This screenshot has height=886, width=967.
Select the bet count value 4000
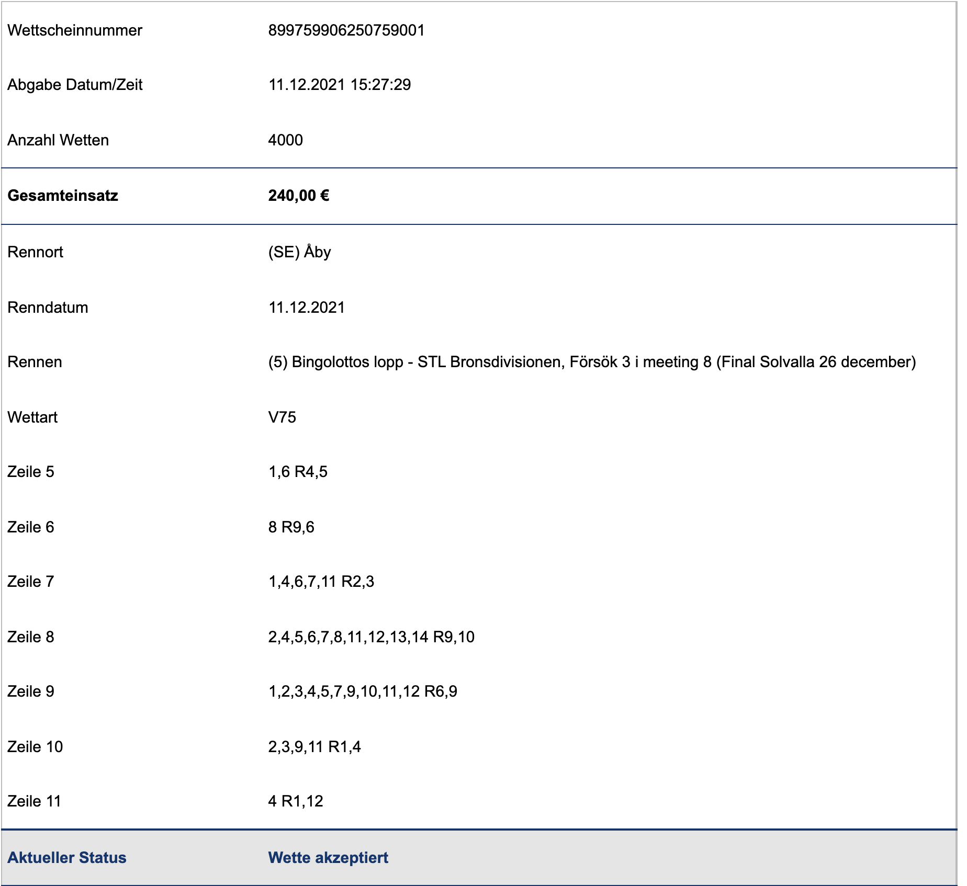coord(285,140)
